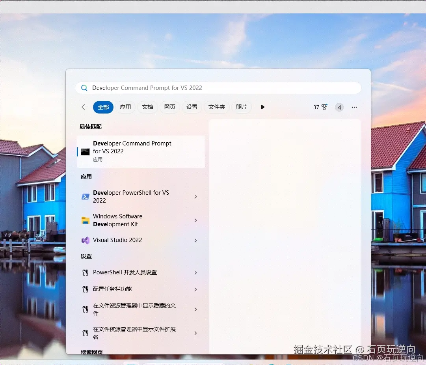Expand the Visual Studio 2022 chevron

click(x=195, y=240)
